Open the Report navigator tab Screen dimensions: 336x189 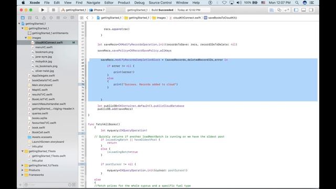[x=72, y=18]
